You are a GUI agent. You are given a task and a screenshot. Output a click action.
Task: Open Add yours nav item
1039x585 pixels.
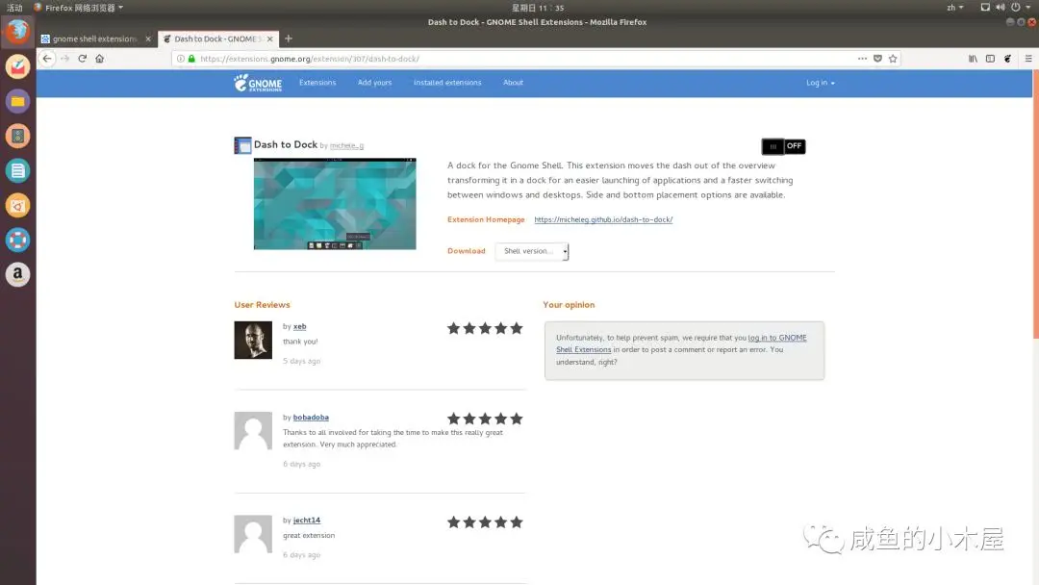tap(374, 83)
